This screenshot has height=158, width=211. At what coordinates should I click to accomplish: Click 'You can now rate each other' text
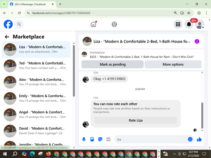(x=115, y=104)
